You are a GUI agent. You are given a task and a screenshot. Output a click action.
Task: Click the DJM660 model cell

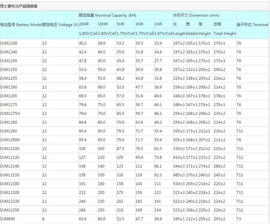[x=8, y=219]
